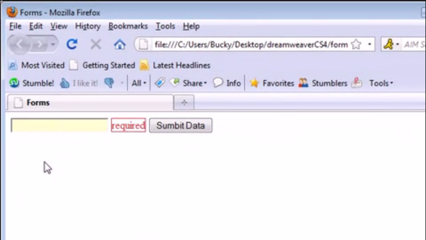Open the View menu
426x240 pixels.
[59, 26]
